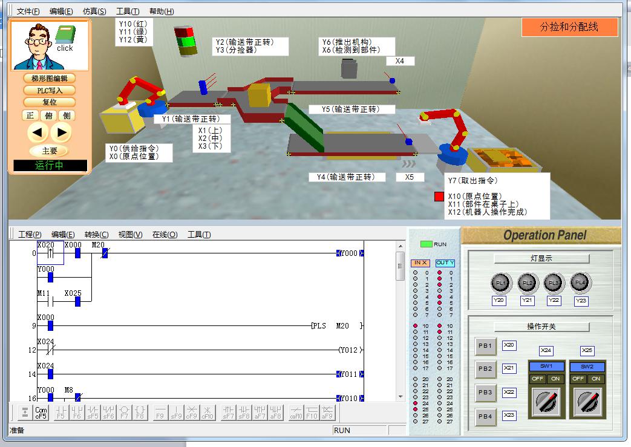Push the PB2 button
The height and width of the screenshot is (447, 631).
[486, 368]
